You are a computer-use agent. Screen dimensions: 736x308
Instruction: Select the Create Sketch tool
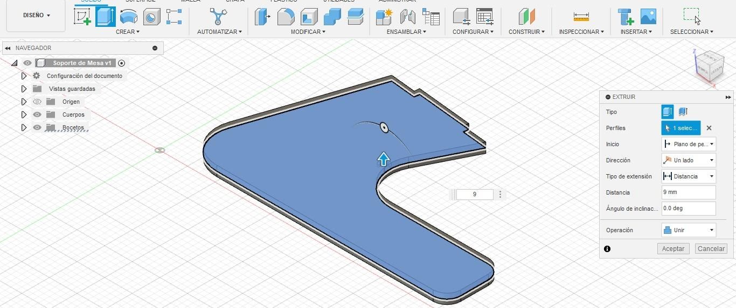click(82, 17)
